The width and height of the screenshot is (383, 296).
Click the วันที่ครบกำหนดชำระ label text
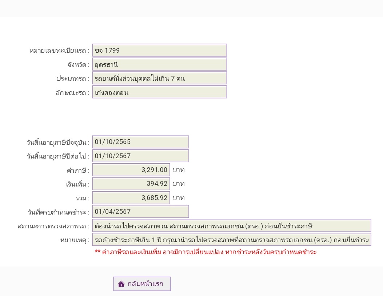[58, 212]
